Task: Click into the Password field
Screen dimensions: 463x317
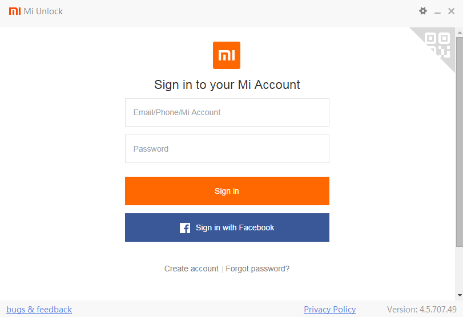Action: (227, 149)
